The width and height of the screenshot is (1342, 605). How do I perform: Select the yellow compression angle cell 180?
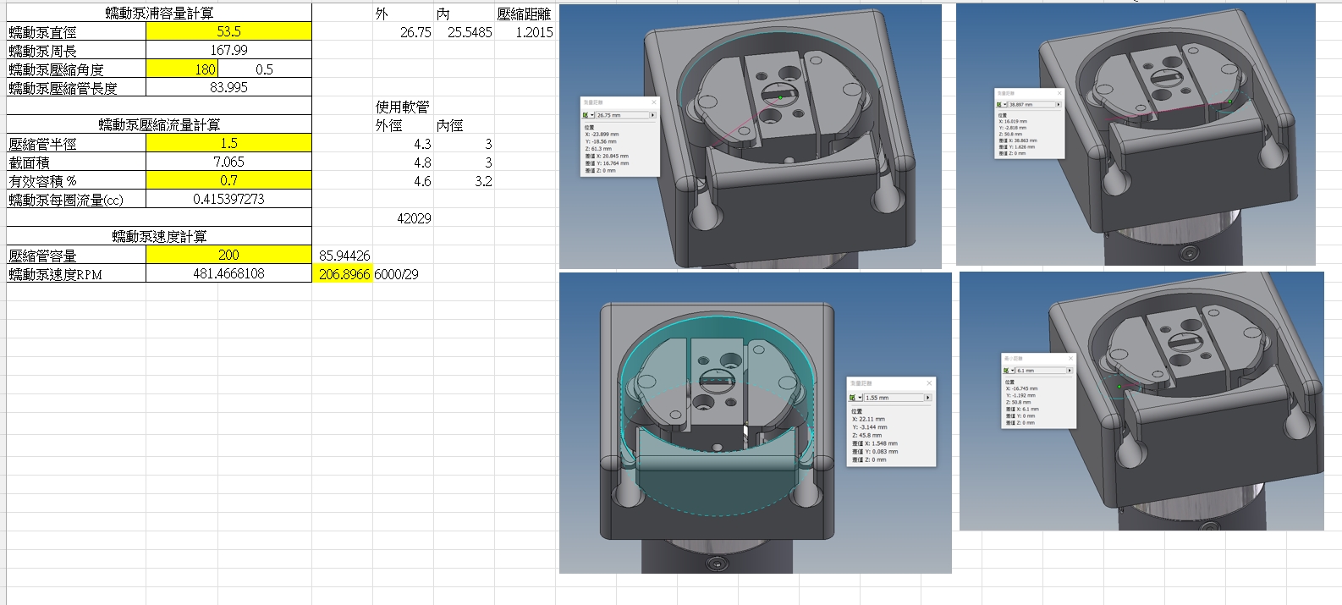coord(182,69)
